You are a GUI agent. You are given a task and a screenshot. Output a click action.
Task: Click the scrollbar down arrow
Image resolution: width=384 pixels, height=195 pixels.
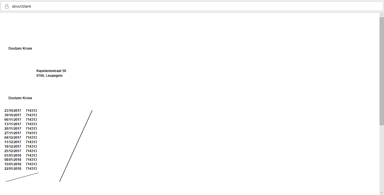point(382,193)
